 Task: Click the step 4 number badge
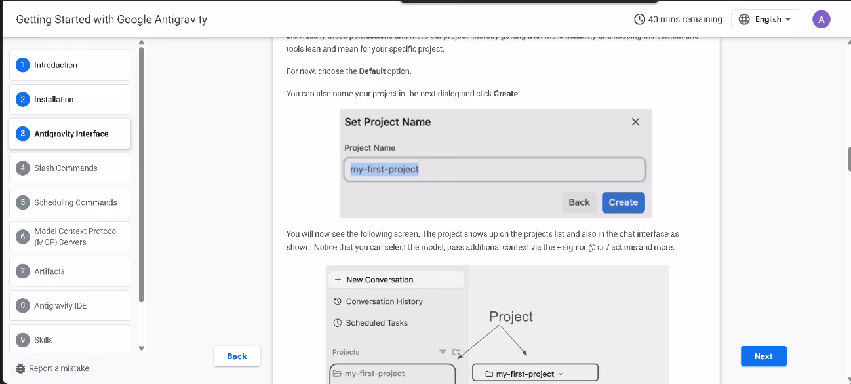23,168
